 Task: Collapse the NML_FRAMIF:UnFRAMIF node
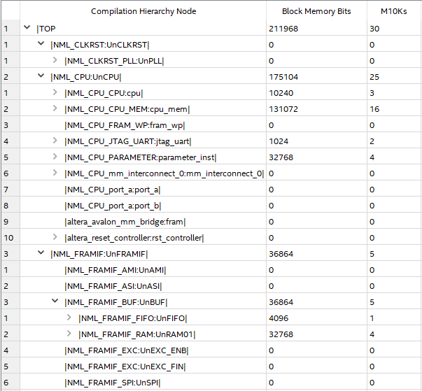pyautogui.click(x=41, y=253)
